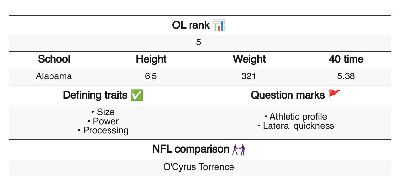Screen dimensions: 400x185
Task: Click the Spider-Man pointing icon by NFL comparison
Action: point(239,149)
